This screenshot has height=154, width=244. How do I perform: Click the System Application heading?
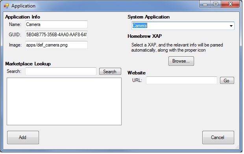148,17
